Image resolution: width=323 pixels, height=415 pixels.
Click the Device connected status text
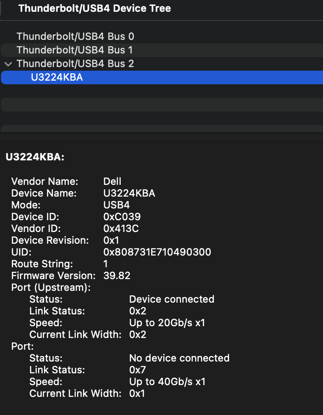click(171, 299)
